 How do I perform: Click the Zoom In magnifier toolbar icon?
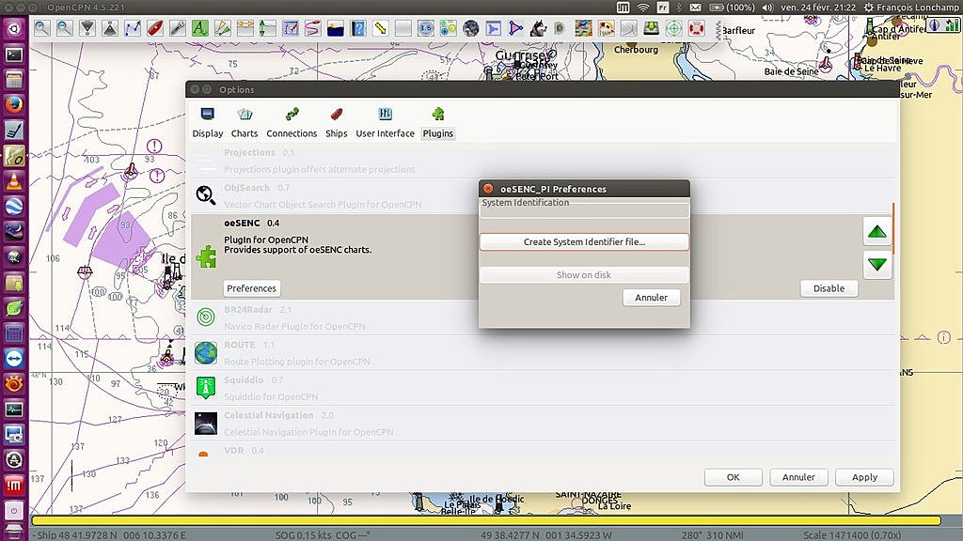(41, 28)
